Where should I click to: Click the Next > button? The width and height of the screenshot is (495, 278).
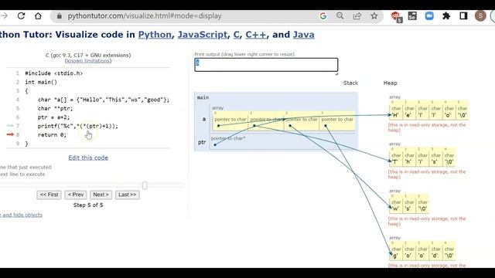pyautogui.click(x=101, y=195)
